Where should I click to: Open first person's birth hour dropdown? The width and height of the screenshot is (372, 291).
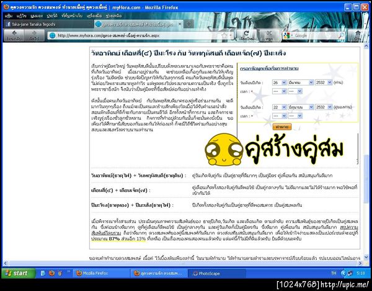(x=279, y=91)
